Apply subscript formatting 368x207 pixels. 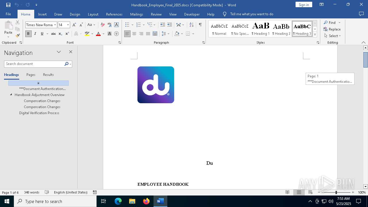tap(60, 34)
